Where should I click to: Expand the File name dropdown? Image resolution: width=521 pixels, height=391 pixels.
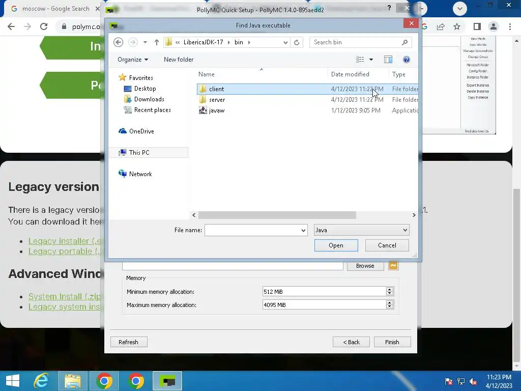tap(303, 230)
